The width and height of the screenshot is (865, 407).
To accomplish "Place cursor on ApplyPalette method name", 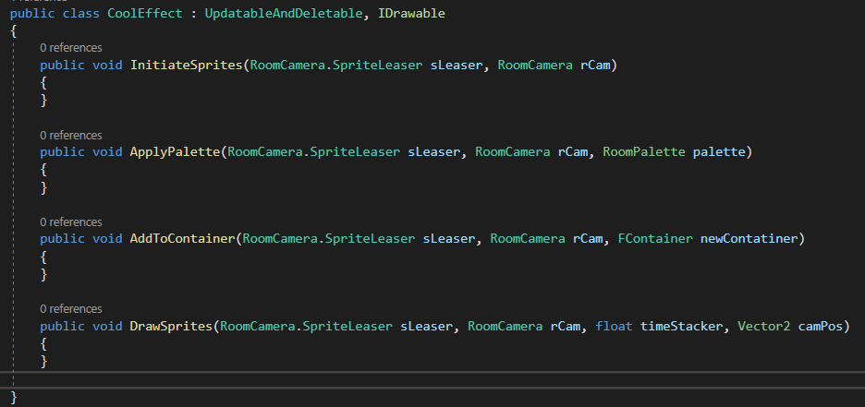I will 175,152.
